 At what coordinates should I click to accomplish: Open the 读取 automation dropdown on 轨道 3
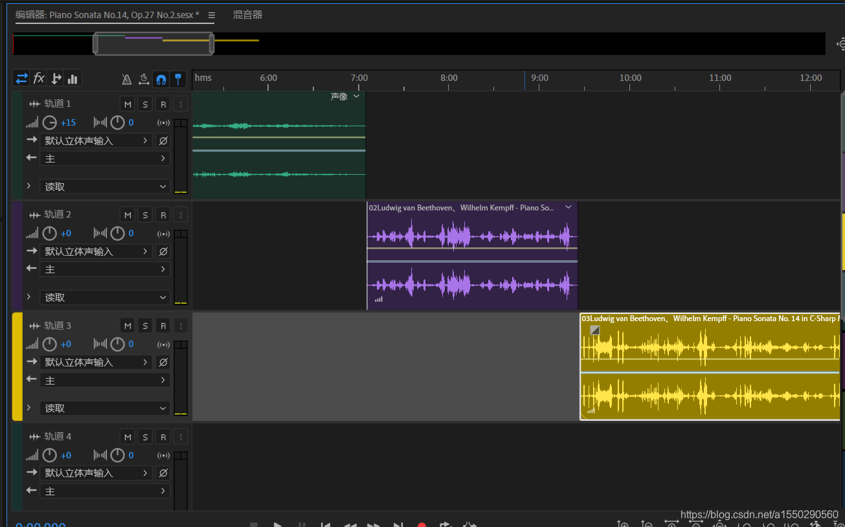tap(105, 408)
